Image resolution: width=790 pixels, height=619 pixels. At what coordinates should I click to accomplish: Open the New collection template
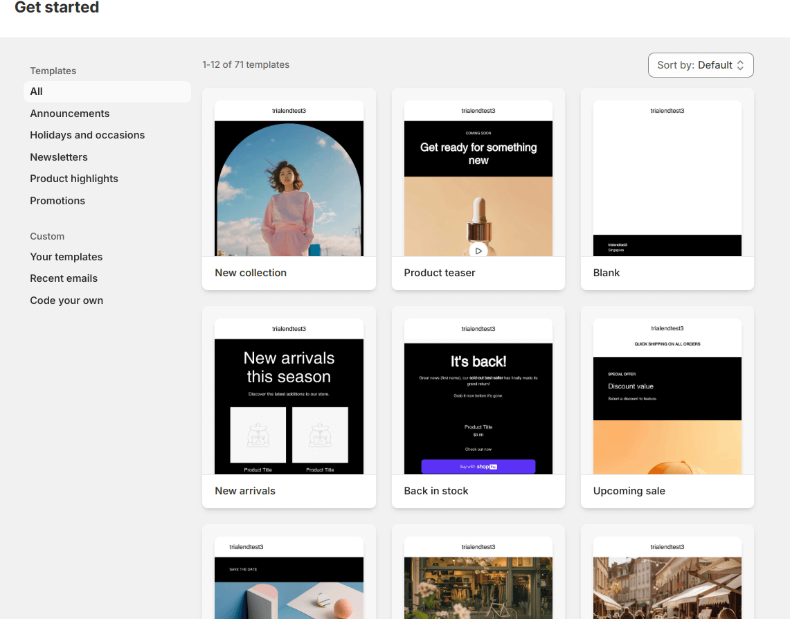pyautogui.click(x=289, y=187)
